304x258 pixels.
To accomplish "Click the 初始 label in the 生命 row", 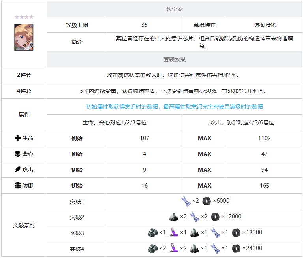I will click(x=77, y=138).
